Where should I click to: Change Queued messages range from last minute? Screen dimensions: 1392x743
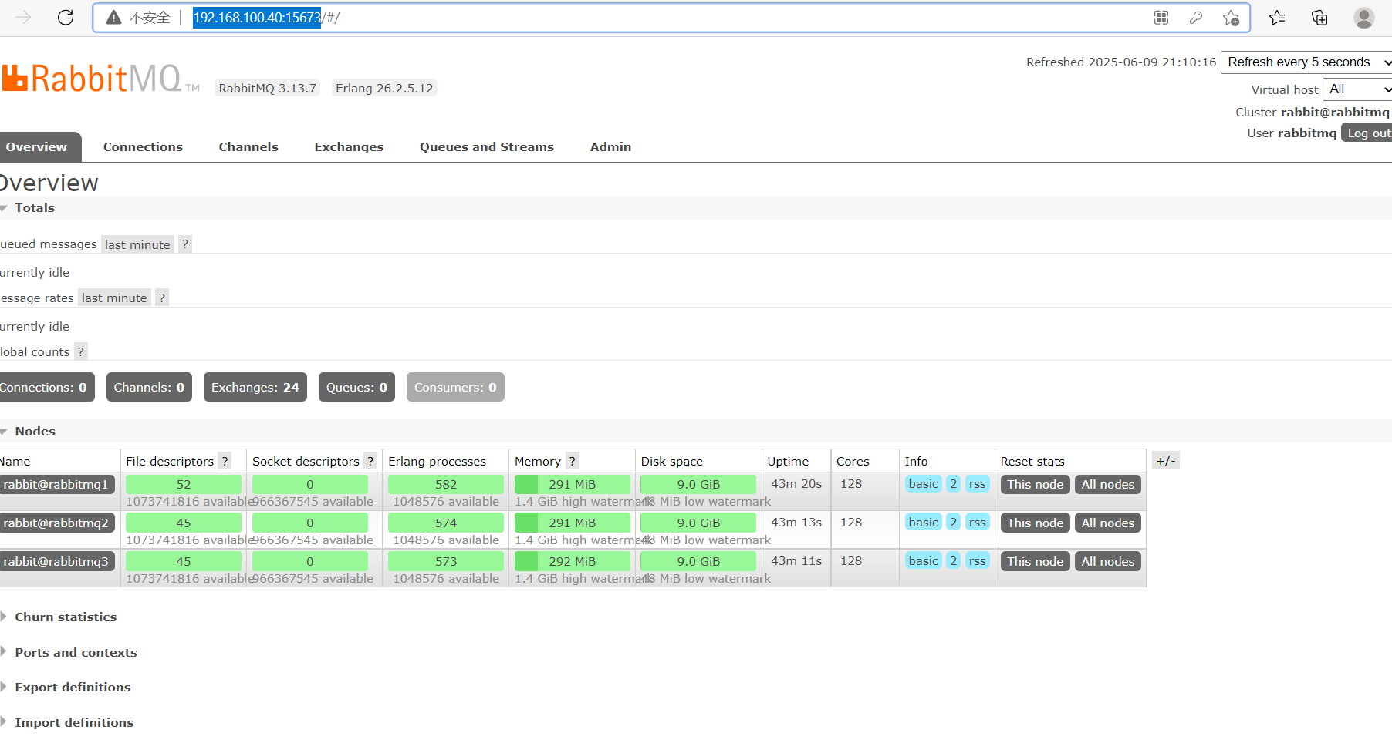point(137,244)
